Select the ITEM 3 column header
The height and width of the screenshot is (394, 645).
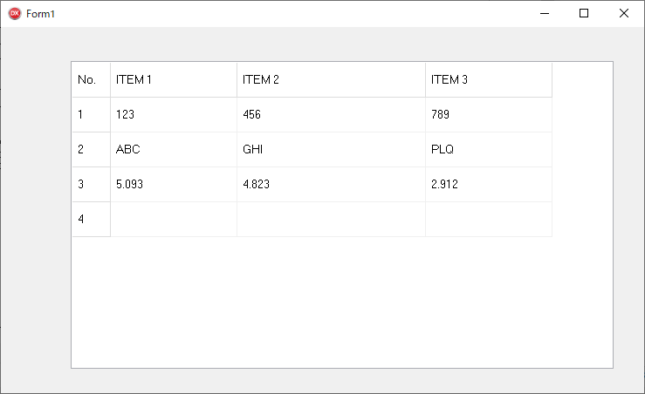point(489,79)
